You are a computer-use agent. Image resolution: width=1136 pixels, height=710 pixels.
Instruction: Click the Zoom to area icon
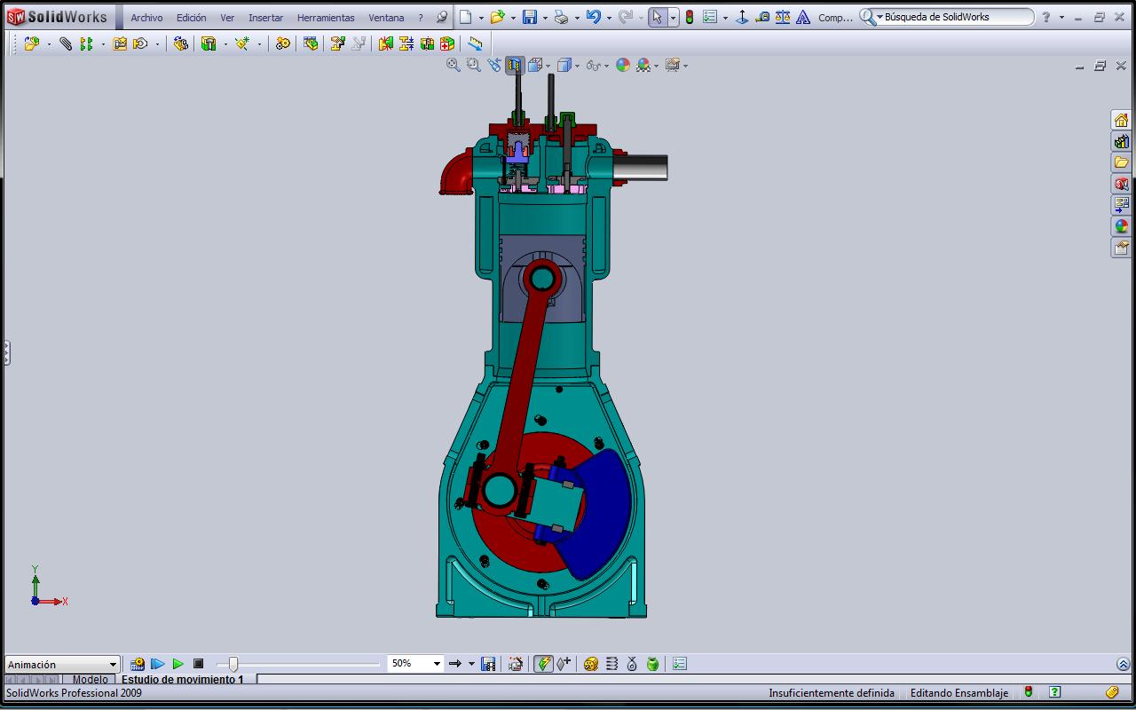point(474,65)
